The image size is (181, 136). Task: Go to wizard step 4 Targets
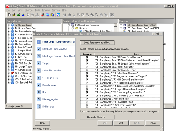click(x=46, y=63)
